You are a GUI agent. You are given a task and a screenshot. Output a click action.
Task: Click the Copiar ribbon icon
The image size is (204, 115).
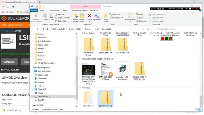[45, 16]
